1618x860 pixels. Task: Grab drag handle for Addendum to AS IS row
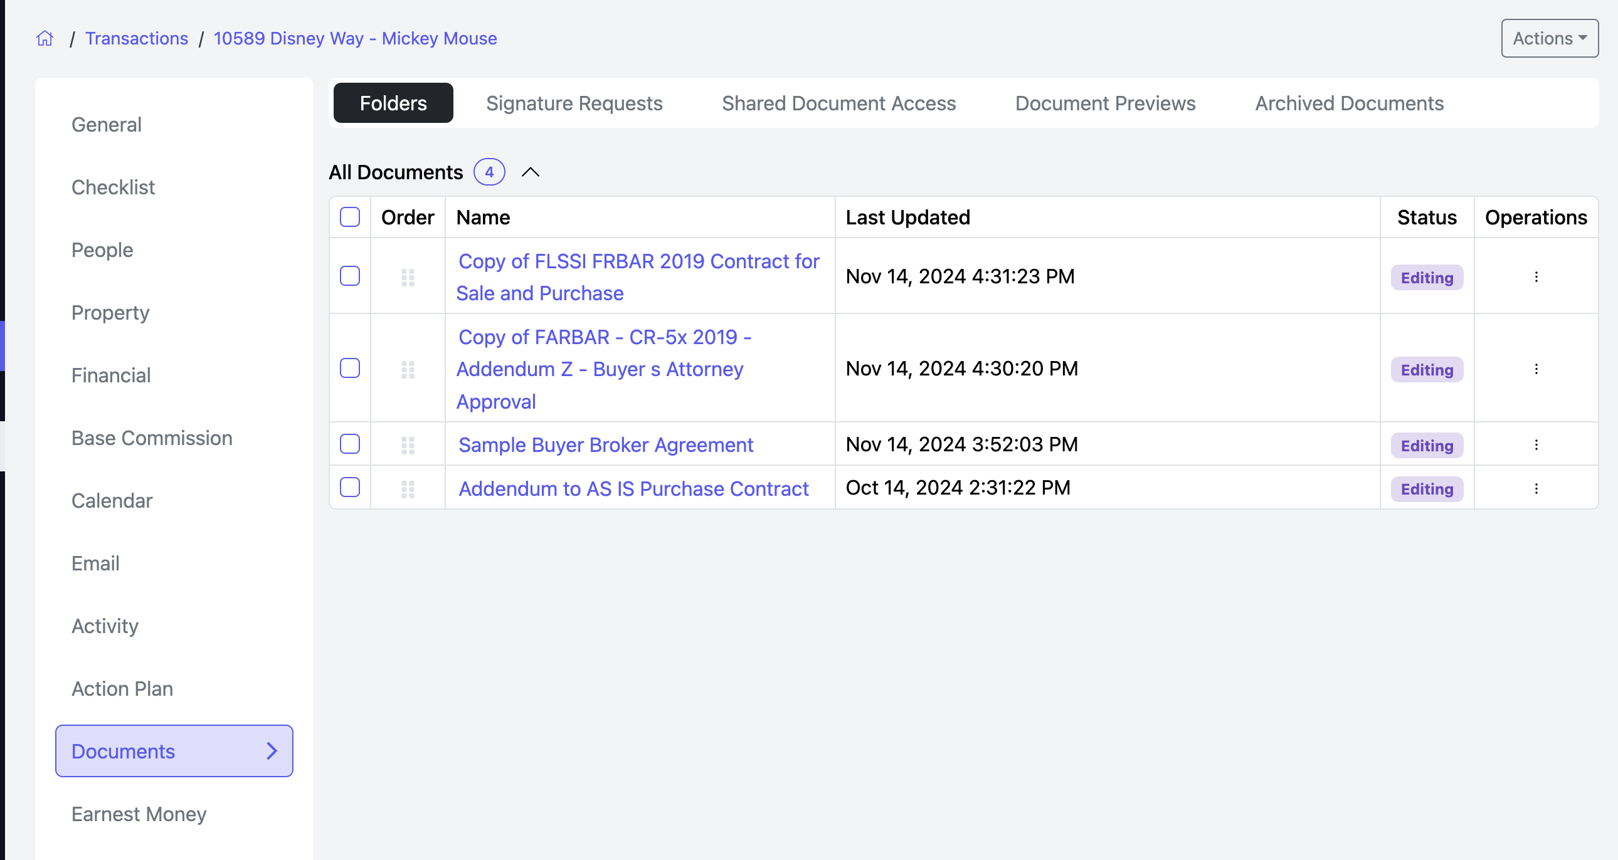pos(408,489)
